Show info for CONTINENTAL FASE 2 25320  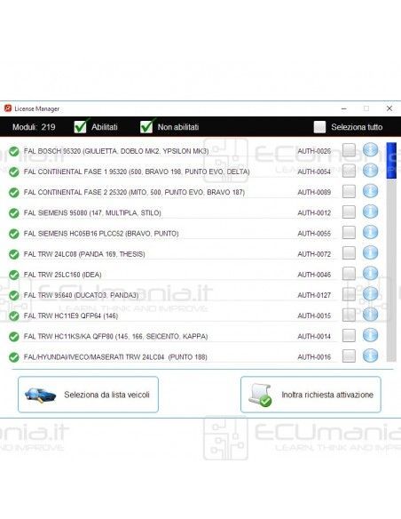pos(370,191)
